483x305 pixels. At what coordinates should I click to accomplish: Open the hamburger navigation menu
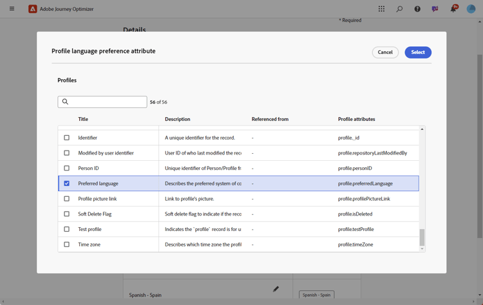pyautogui.click(x=12, y=9)
